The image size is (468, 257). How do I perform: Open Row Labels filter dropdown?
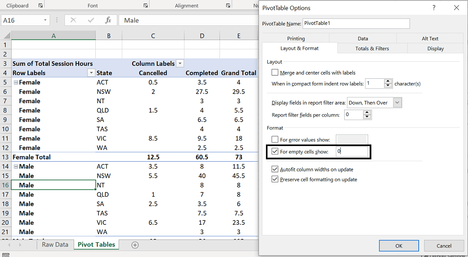pos(91,73)
